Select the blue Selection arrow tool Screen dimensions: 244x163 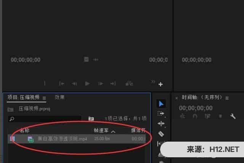click(161, 104)
